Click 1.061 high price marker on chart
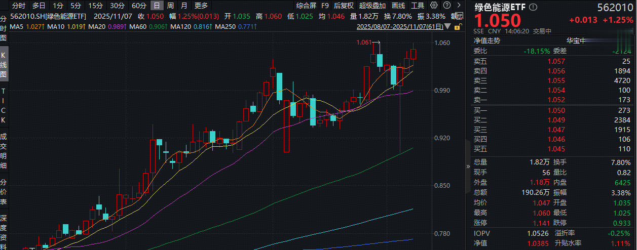 click(364, 43)
